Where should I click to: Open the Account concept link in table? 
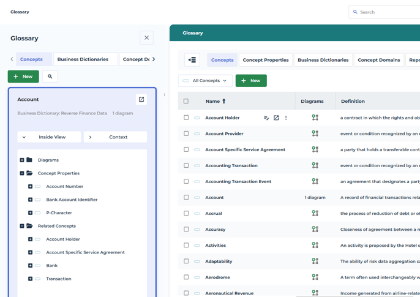click(x=214, y=198)
